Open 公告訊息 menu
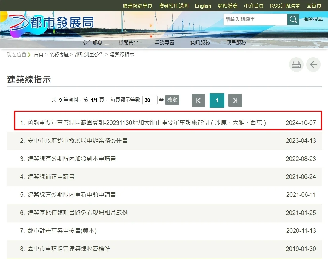 pyautogui.click(x=93, y=42)
